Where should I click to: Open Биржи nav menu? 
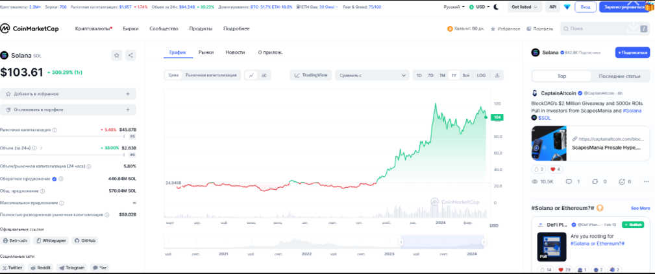pos(130,29)
